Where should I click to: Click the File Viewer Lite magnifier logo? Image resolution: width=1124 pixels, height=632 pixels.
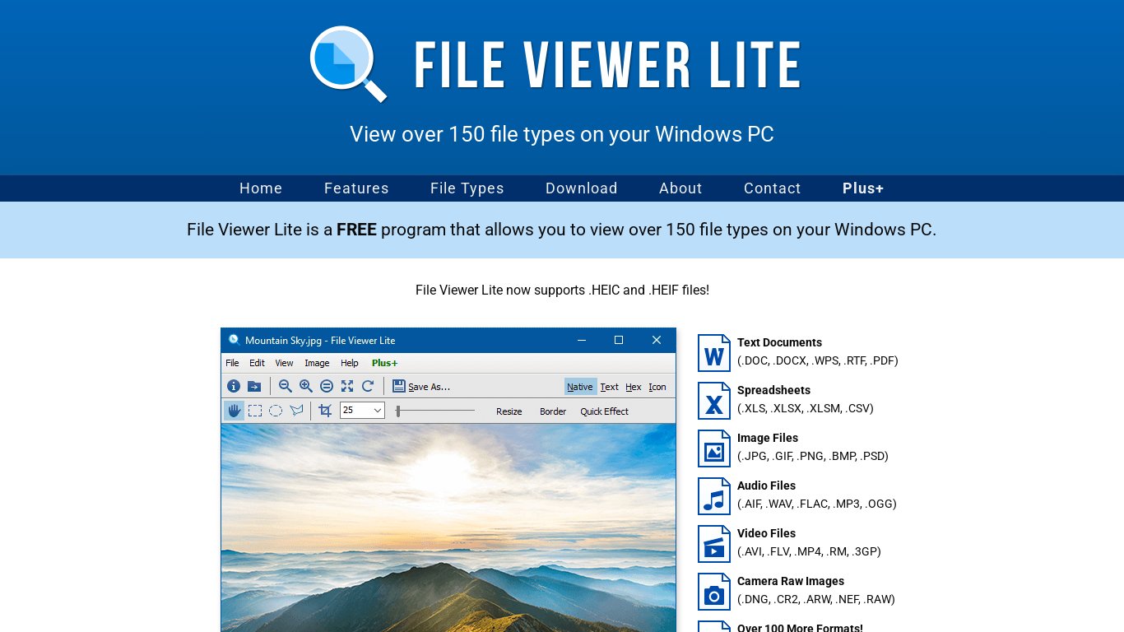(x=348, y=64)
